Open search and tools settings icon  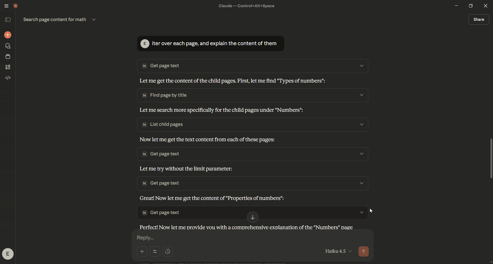tap(155, 251)
